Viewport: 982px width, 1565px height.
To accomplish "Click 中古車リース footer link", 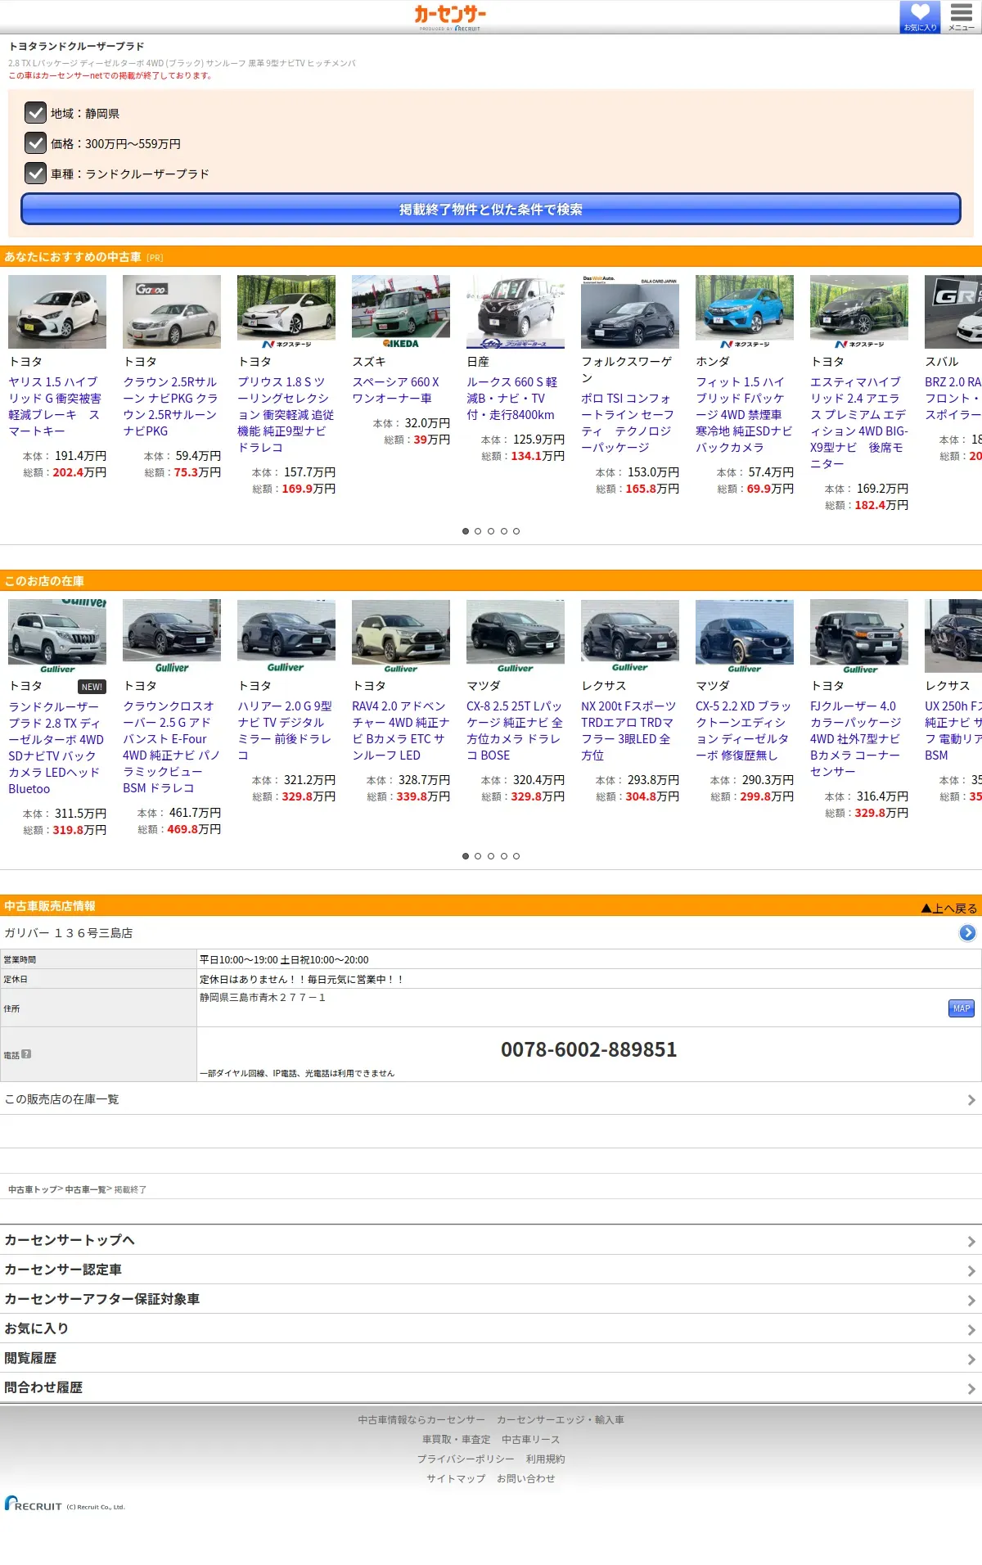I will tap(531, 1440).
